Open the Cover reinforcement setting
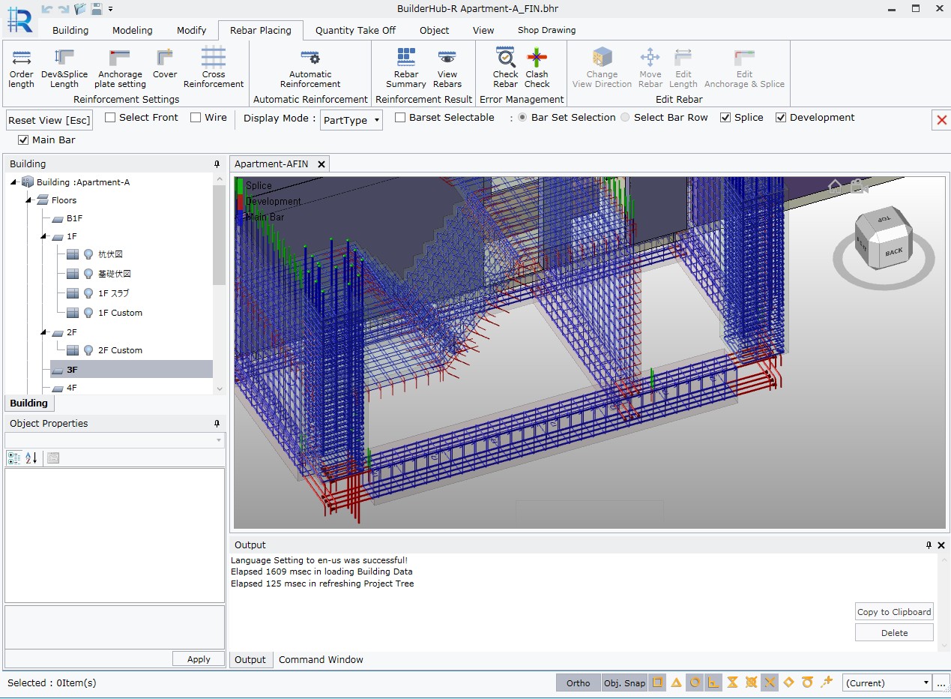The image size is (951, 699). 165,63
